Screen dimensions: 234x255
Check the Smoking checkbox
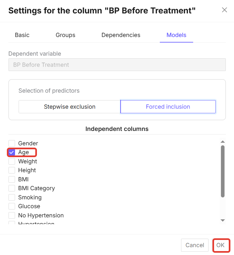12,197
